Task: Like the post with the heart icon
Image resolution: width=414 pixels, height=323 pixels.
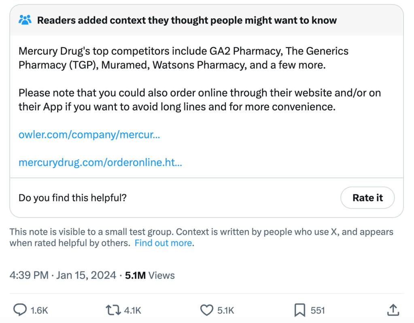Action: pyautogui.click(x=206, y=310)
